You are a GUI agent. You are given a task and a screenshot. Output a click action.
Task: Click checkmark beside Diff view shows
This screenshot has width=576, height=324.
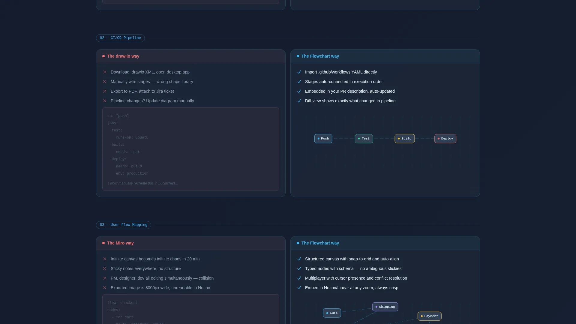tap(299, 101)
